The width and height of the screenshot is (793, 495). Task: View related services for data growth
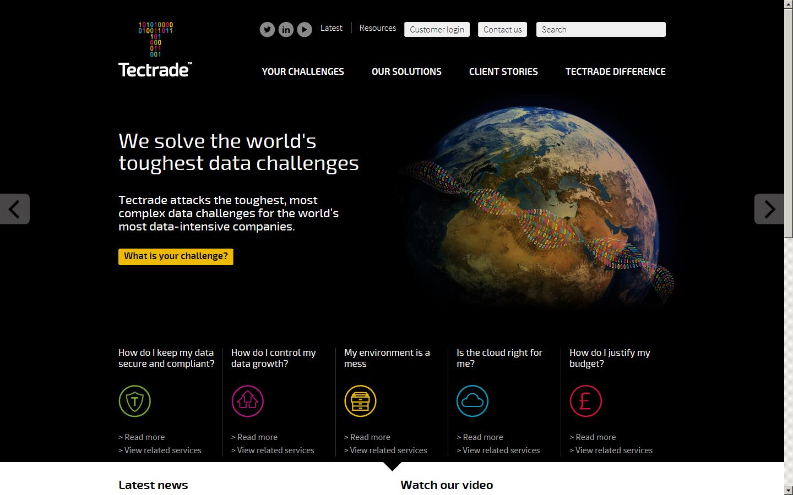coord(273,450)
